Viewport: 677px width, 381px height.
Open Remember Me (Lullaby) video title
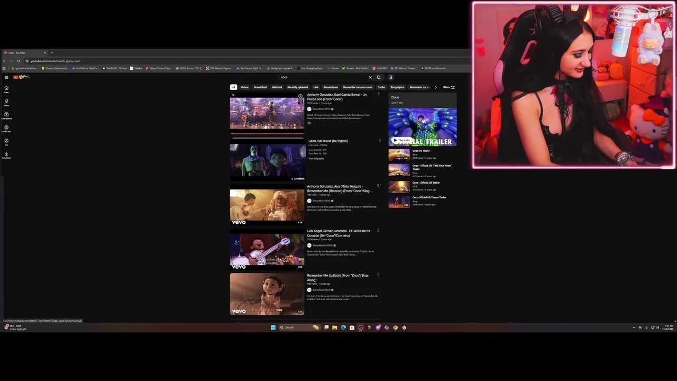tap(338, 278)
